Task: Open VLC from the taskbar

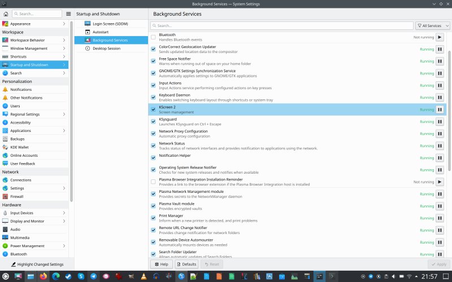Action: pos(144,276)
